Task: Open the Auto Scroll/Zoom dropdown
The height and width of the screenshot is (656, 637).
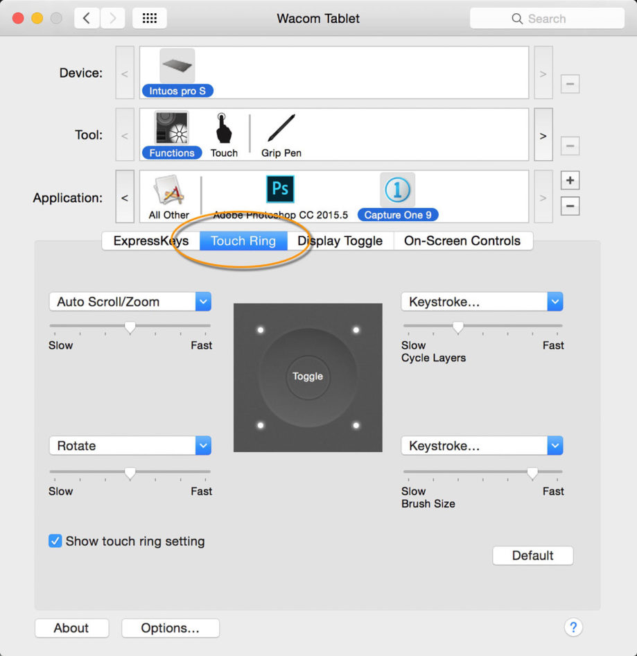Action: pos(130,302)
